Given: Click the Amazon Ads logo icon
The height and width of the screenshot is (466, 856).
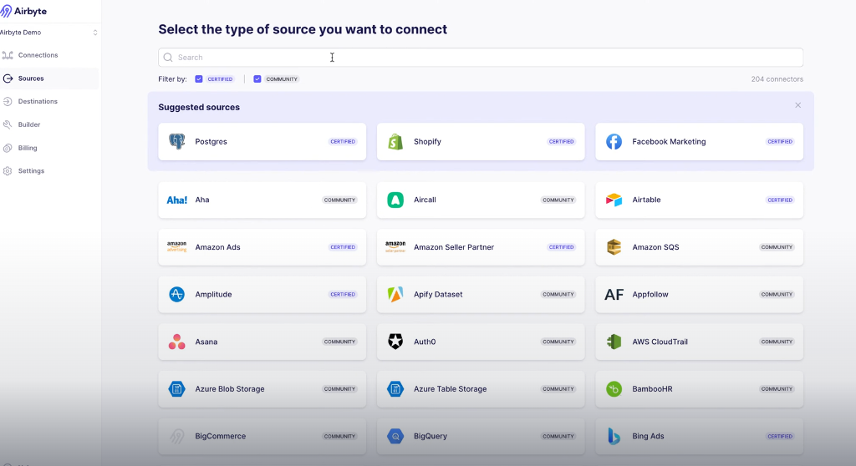Looking at the screenshot, I should click(x=177, y=247).
